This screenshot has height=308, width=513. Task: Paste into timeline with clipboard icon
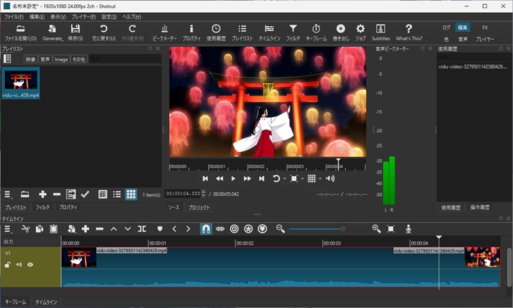point(54,229)
